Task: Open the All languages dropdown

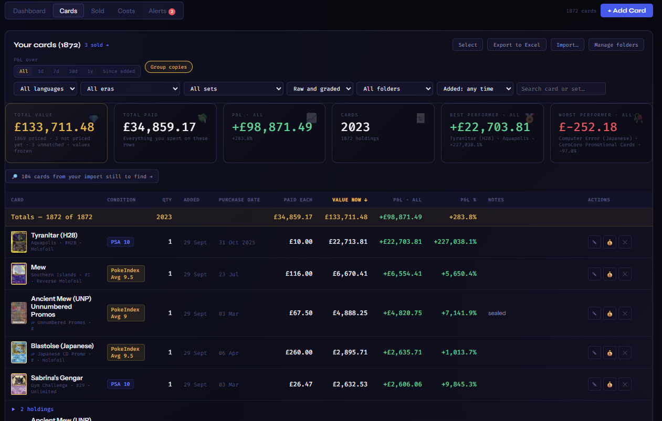Action: [x=46, y=89]
